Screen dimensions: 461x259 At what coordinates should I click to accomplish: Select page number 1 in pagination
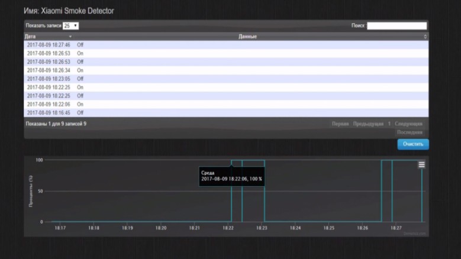(389, 124)
